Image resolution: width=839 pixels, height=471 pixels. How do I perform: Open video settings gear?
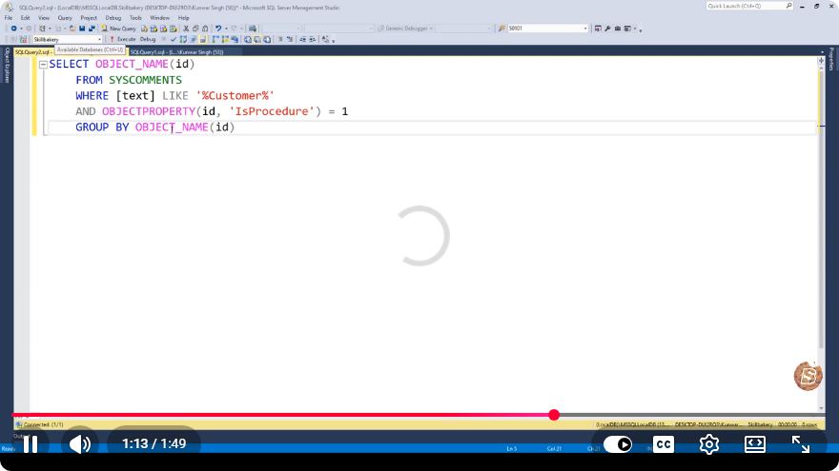[x=709, y=444]
